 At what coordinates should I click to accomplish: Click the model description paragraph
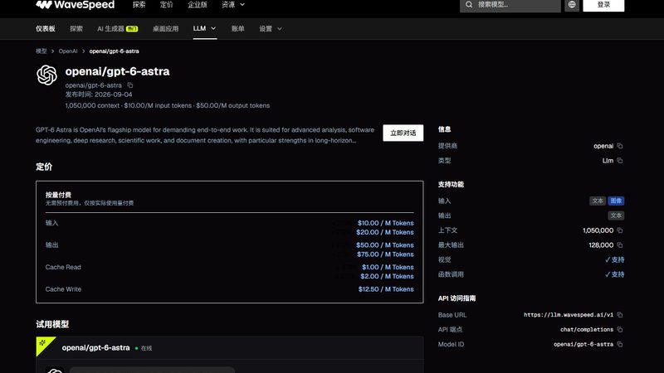(205, 135)
